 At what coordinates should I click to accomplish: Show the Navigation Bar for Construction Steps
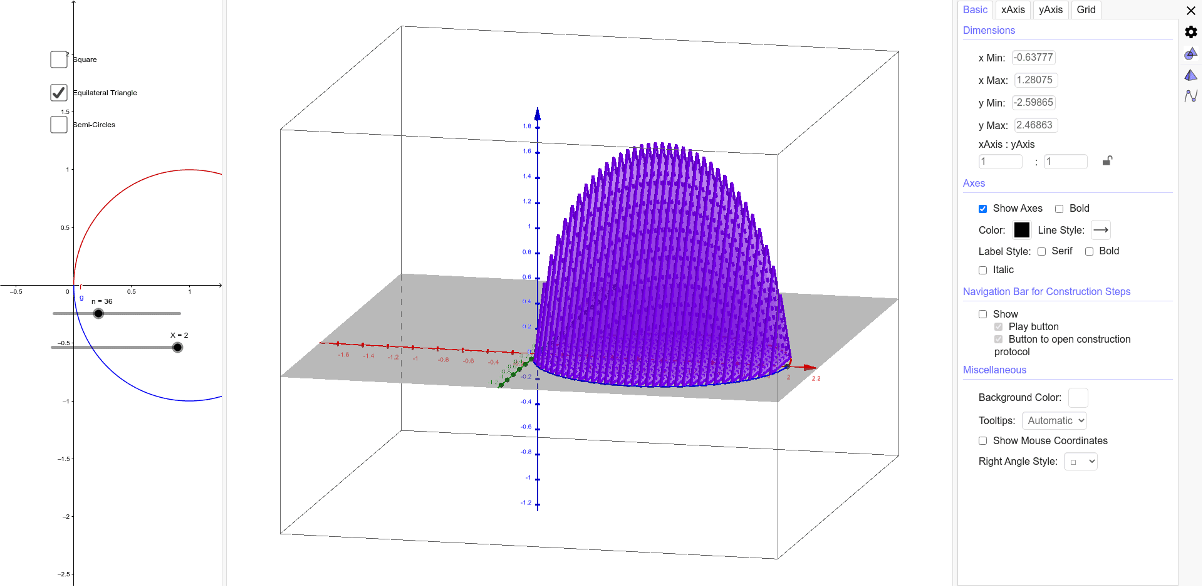983,313
